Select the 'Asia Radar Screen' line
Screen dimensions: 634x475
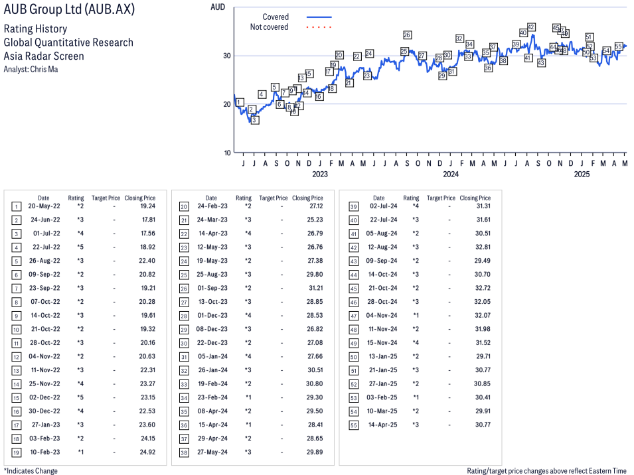(x=44, y=56)
